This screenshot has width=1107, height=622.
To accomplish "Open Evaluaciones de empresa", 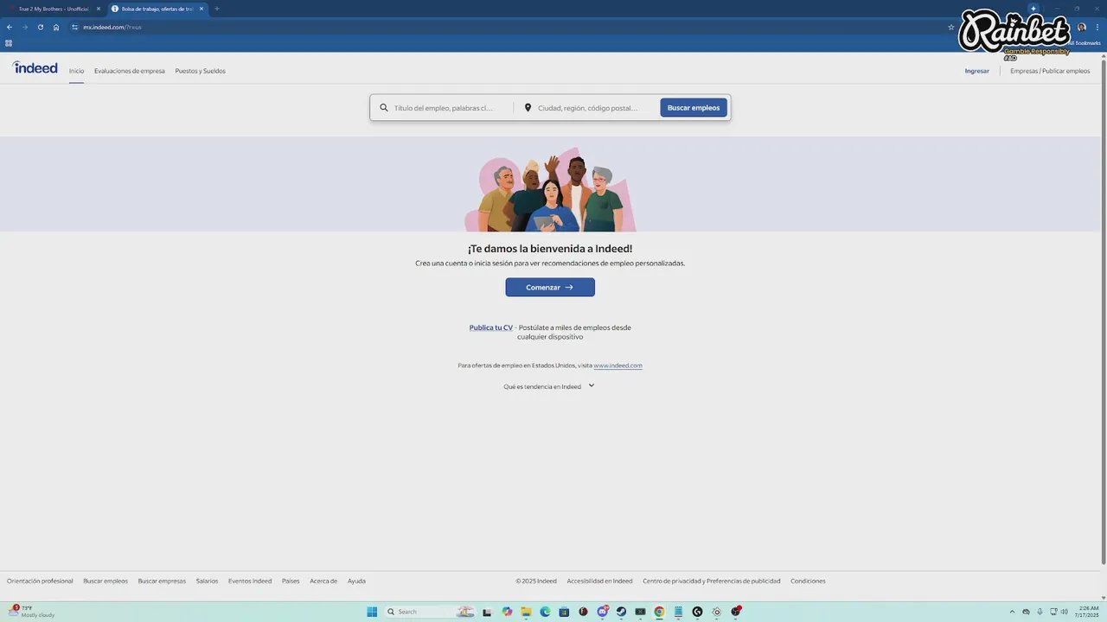I will [130, 71].
